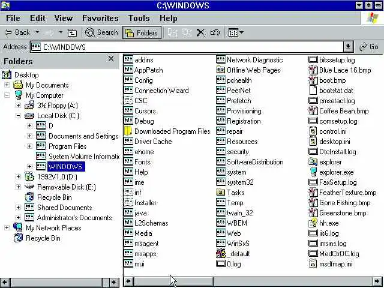Open the Tools menu
The width and height of the screenshot is (384, 288).
point(139,18)
